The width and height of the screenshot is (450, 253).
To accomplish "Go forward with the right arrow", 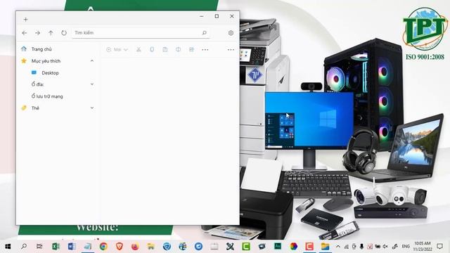I will [37, 33].
